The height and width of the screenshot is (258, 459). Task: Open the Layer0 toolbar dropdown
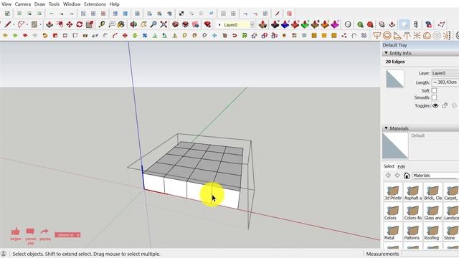pyautogui.click(x=252, y=25)
